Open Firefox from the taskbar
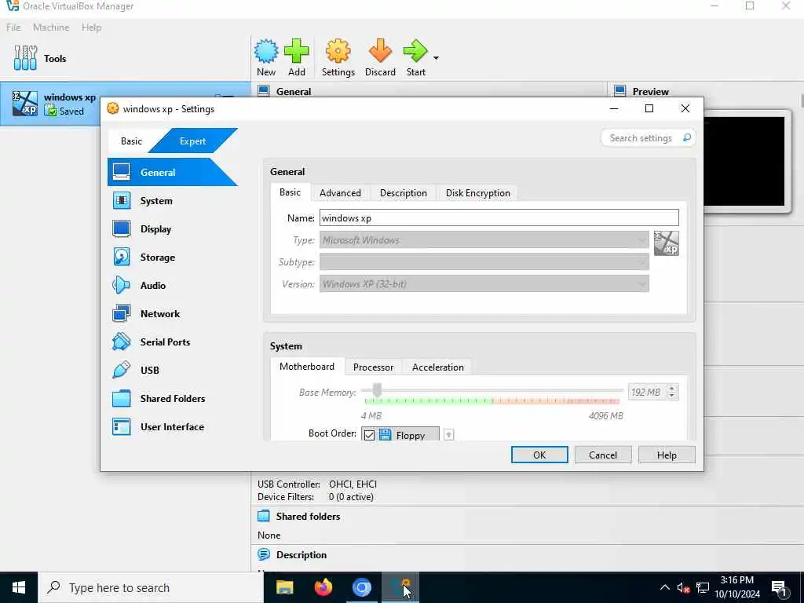Screen dimensions: 804x603 [x=323, y=587]
